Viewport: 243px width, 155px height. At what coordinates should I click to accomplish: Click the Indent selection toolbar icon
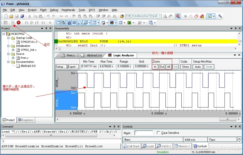click(x=98, y=16)
